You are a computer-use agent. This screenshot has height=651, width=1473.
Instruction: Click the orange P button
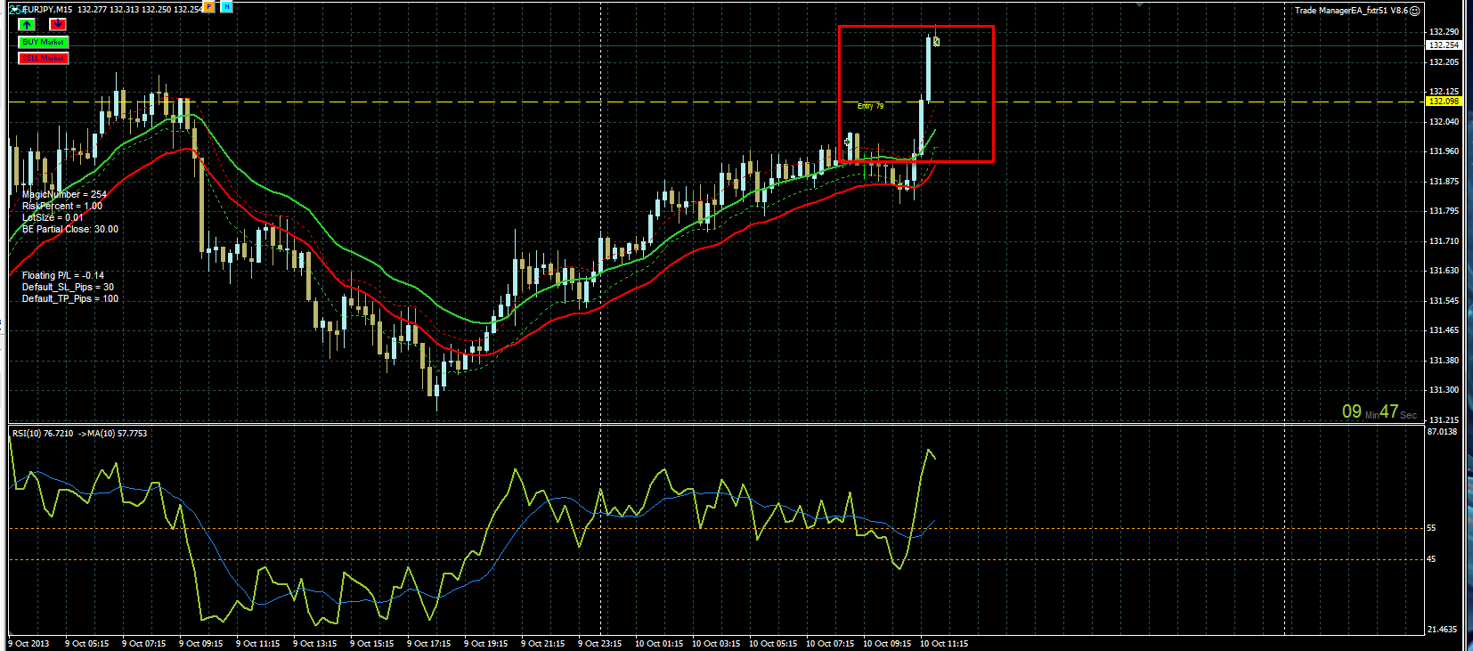pyautogui.click(x=209, y=6)
